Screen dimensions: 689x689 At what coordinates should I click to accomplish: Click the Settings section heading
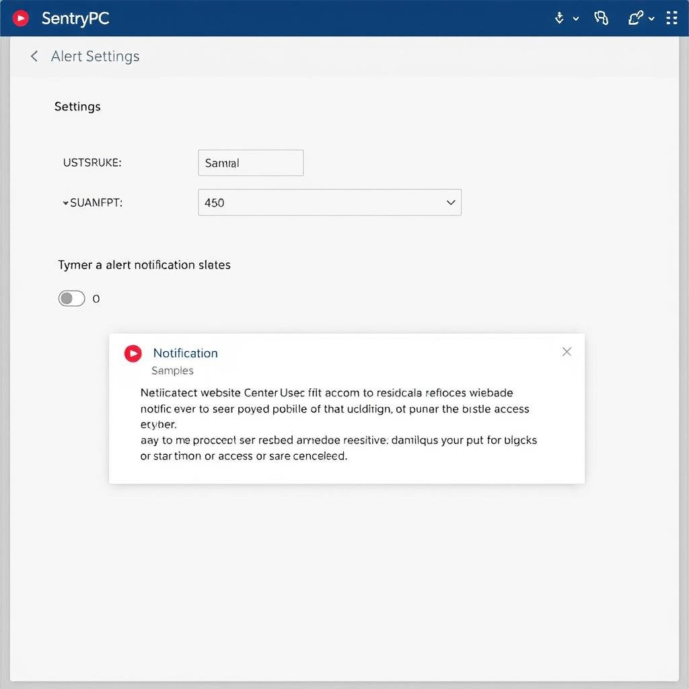click(77, 106)
